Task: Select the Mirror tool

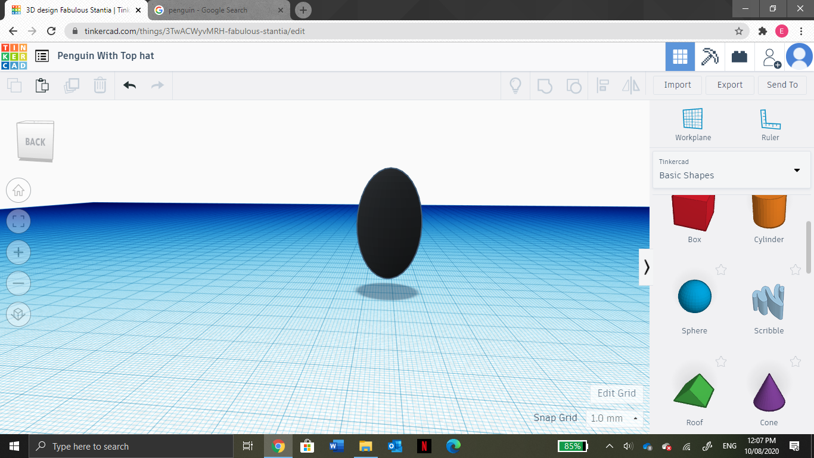Action: pyautogui.click(x=631, y=85)
